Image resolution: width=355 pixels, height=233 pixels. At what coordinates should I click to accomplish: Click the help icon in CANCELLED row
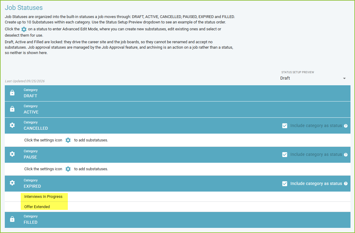pyautogui.click(x=346, y=126)
